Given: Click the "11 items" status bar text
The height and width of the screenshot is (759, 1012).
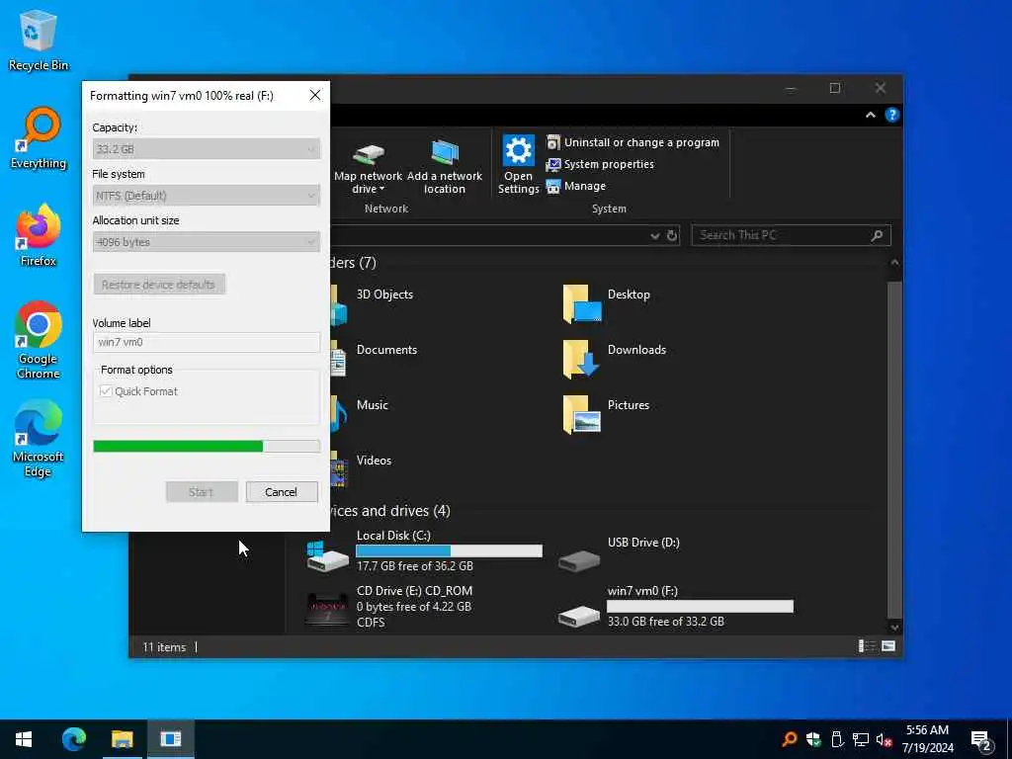Looking at the screenshot, I should point(165,646).
